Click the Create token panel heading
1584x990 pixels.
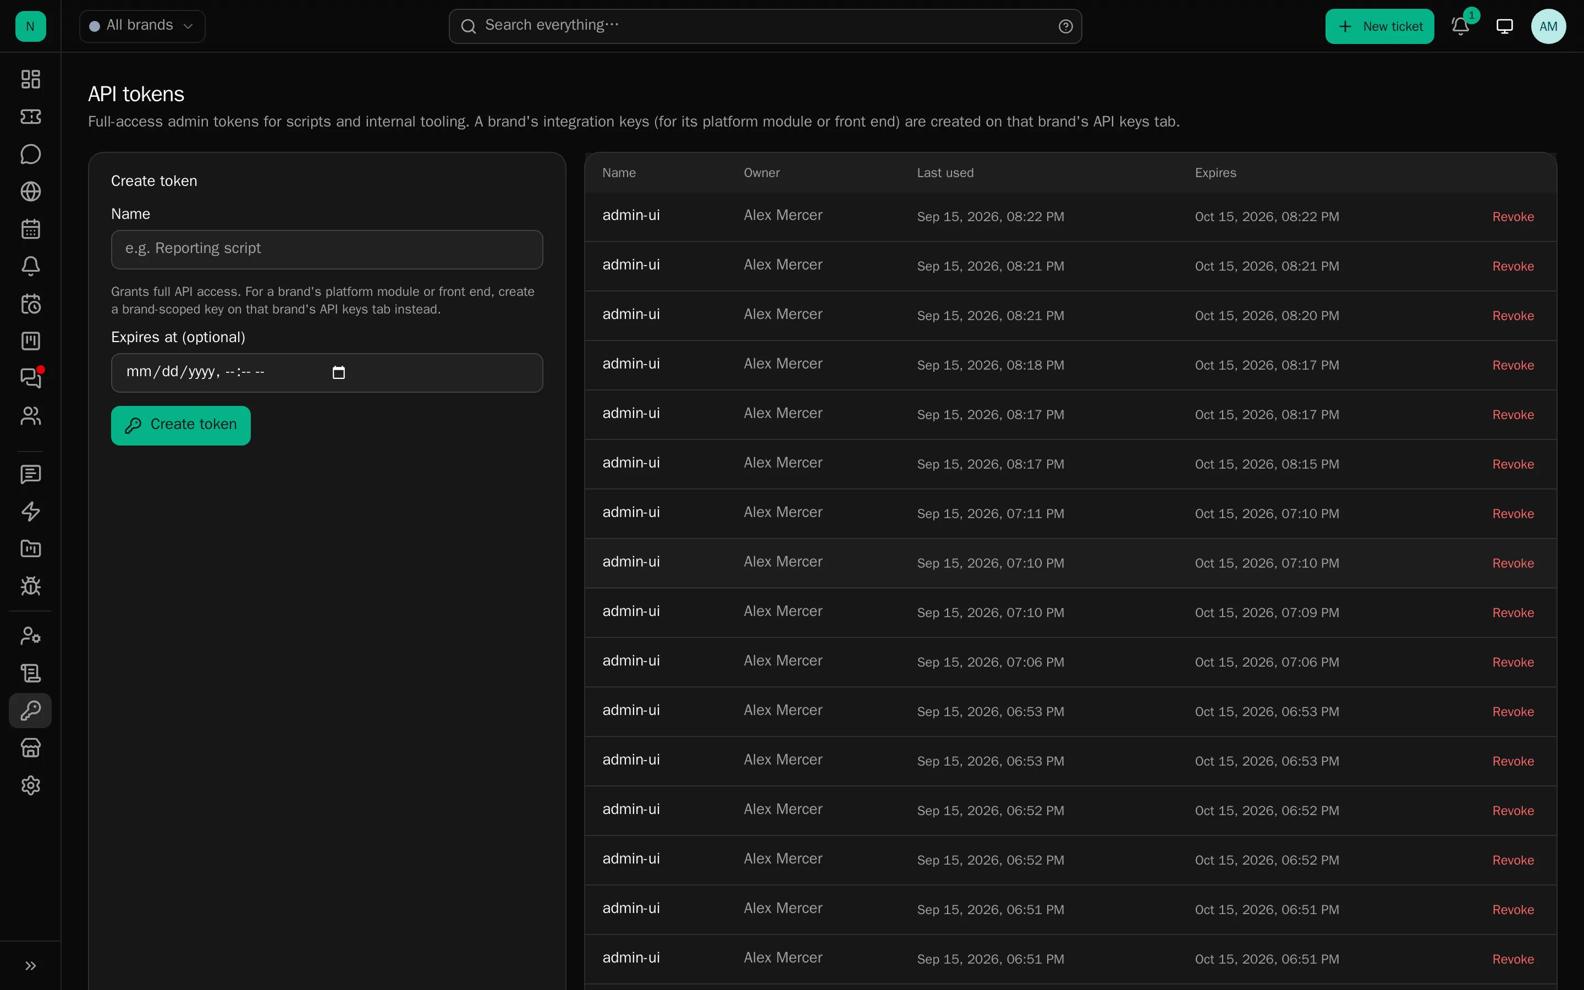(154, 182)
